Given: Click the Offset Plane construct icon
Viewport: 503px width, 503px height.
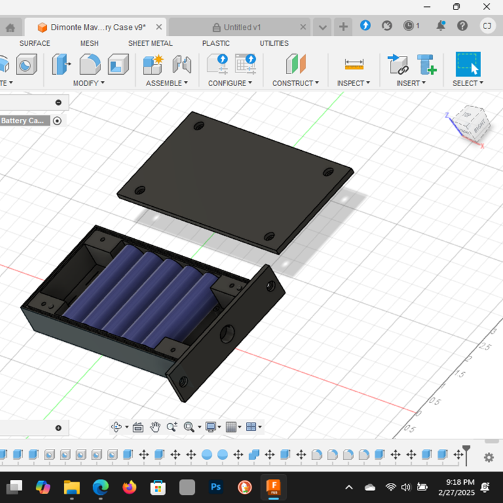Looking at the screenshot, I should tap(296, 64).
